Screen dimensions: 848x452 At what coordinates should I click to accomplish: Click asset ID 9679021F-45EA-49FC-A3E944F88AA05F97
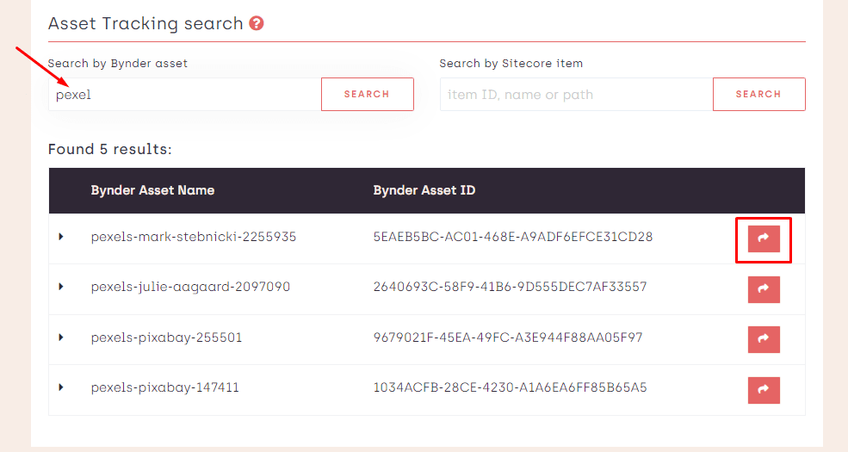508,337
